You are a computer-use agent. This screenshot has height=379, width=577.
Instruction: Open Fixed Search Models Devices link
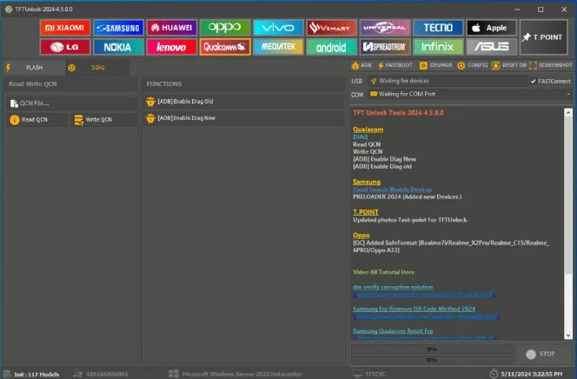392,189
